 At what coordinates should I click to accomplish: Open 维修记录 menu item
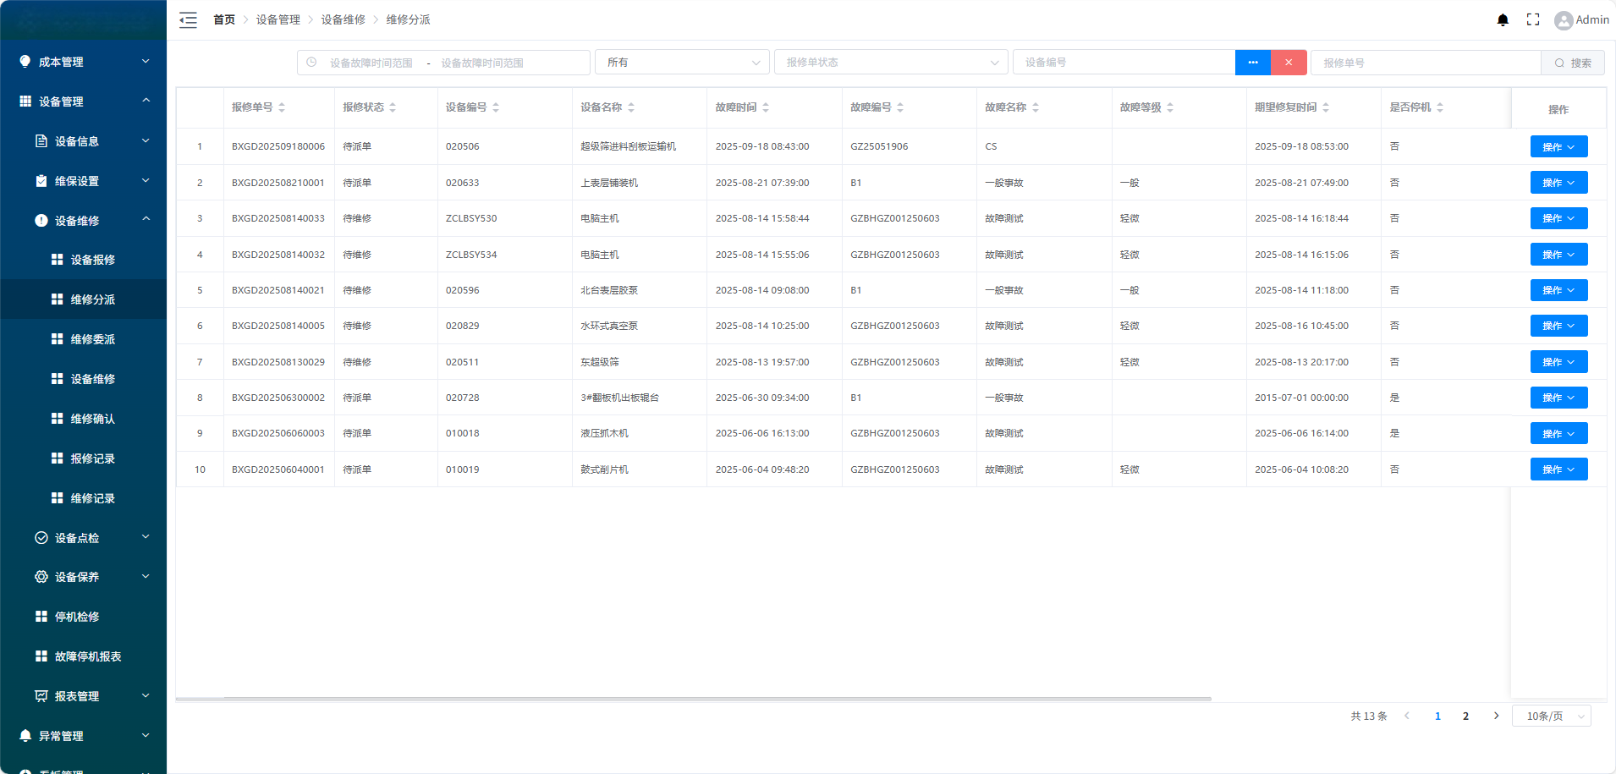tap(92, 498)
